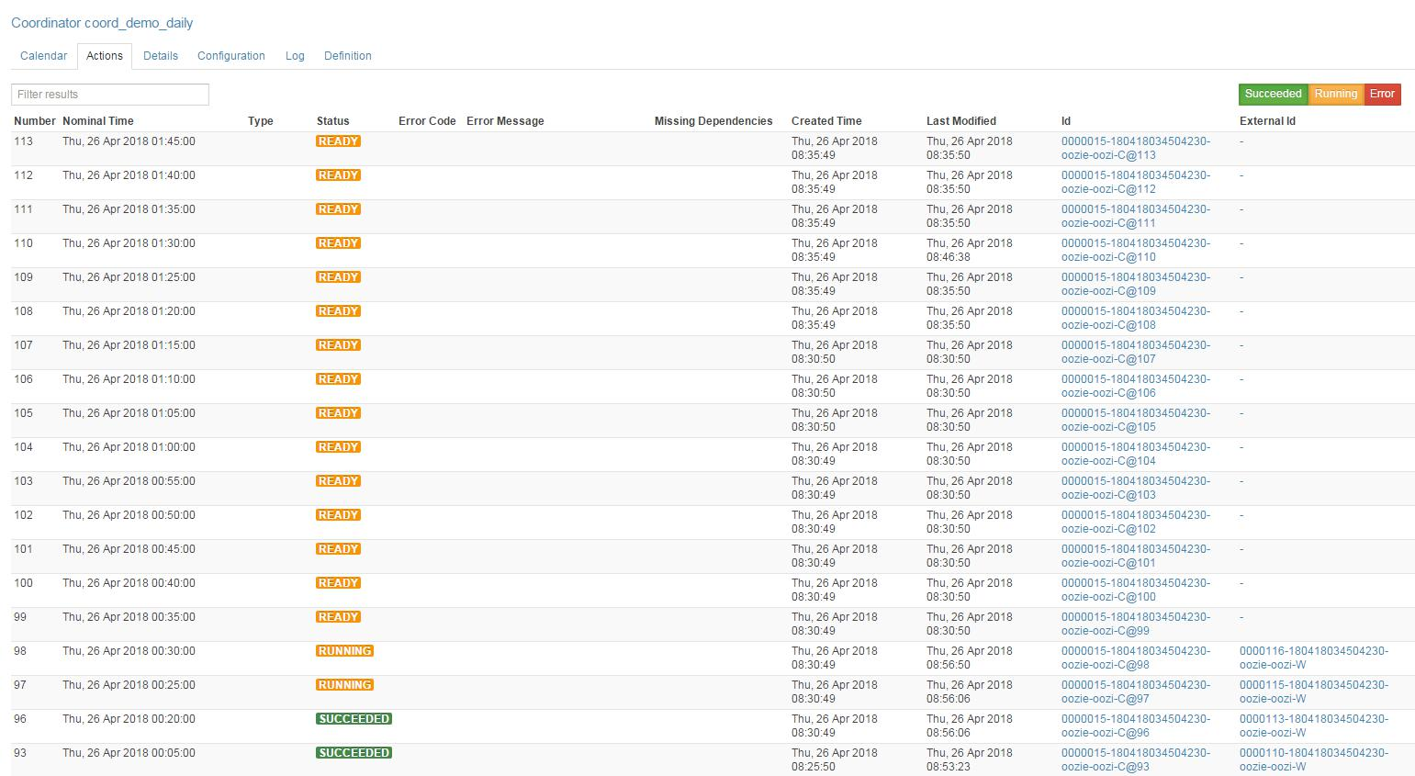The image size is (1415, 776).
Task: Open action Id link ending C@100
Action: (x=1136, y=590)
